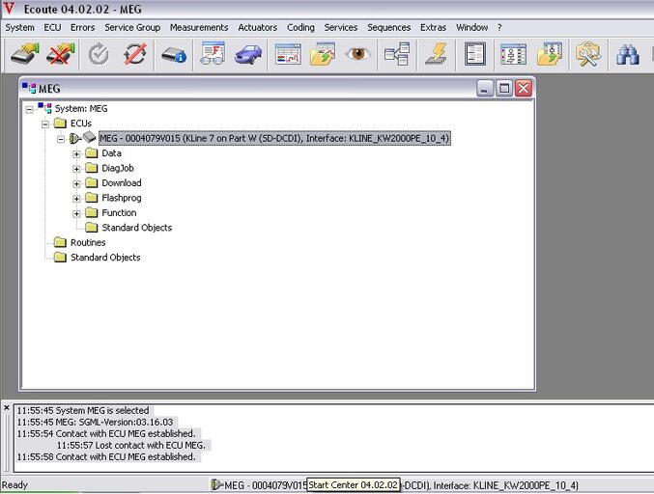This screenshot has height=494, width=654.
Task: Close the MEG child window
Action: coord(524,89)
